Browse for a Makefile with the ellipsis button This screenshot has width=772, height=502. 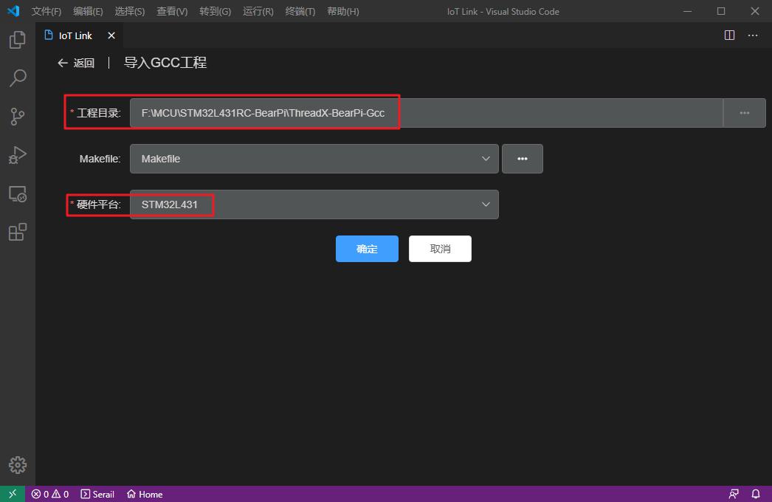(523, 159)
